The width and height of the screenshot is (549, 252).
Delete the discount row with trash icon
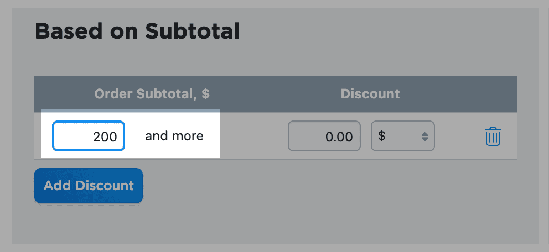point(493,136)
